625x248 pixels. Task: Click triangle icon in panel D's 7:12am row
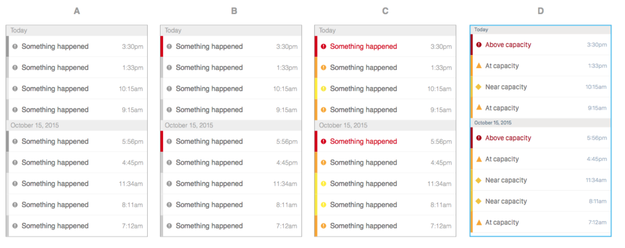coord(479,222)
